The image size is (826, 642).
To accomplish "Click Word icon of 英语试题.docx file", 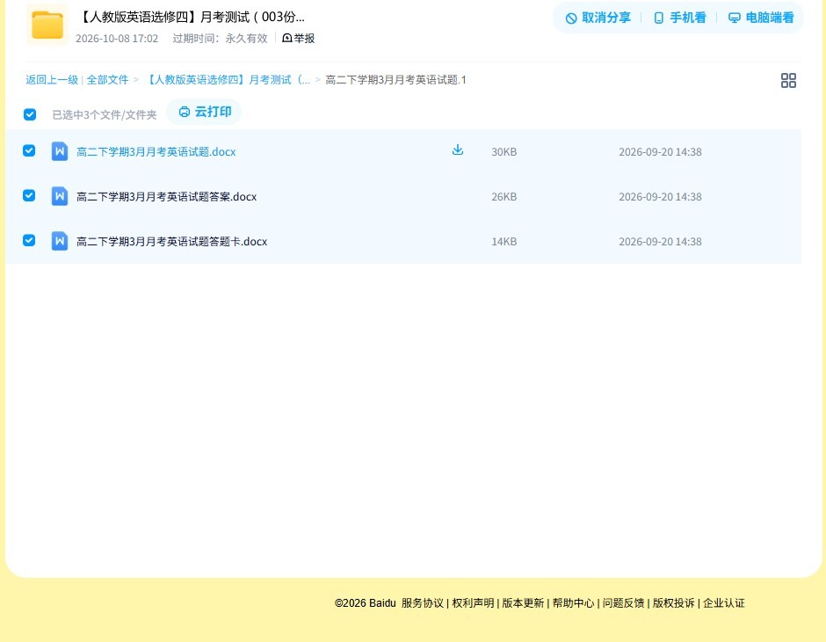I will (60, 151).
